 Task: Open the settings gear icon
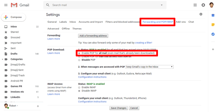point(201,14)
